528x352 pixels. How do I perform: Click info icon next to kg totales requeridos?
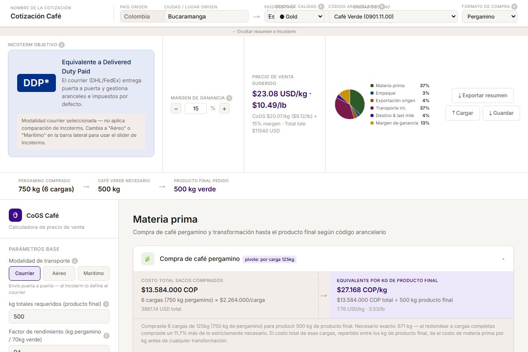tap(106, 304)
